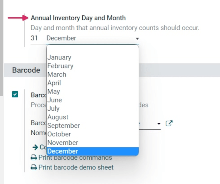The image size is (220, 184).
Task: Open the external link icon beside barcode nomenclature
Action: click(169, 124)
